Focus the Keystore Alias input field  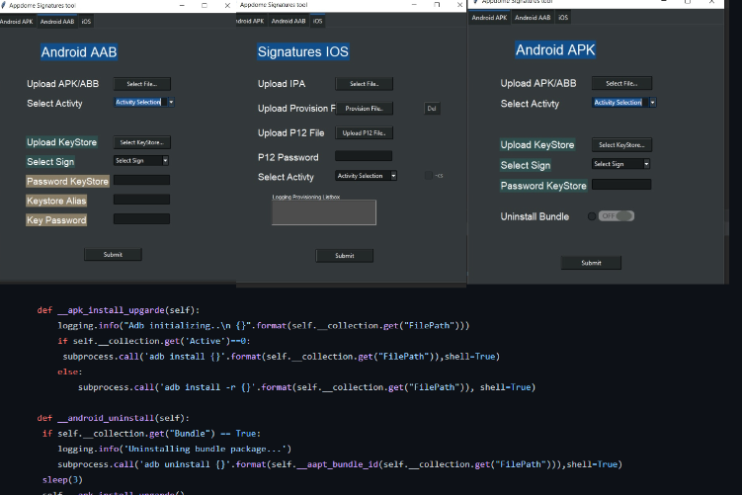(141, 200)
